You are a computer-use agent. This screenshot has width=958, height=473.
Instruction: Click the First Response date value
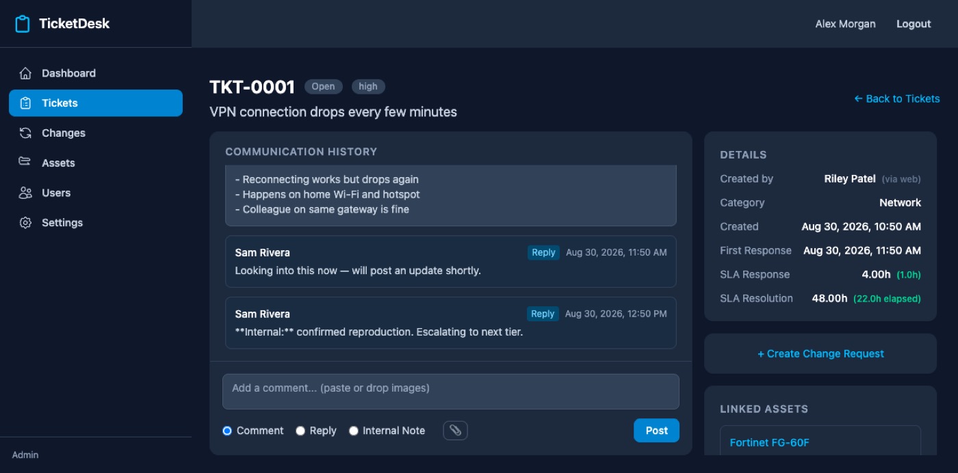click(x=862, y=250)
